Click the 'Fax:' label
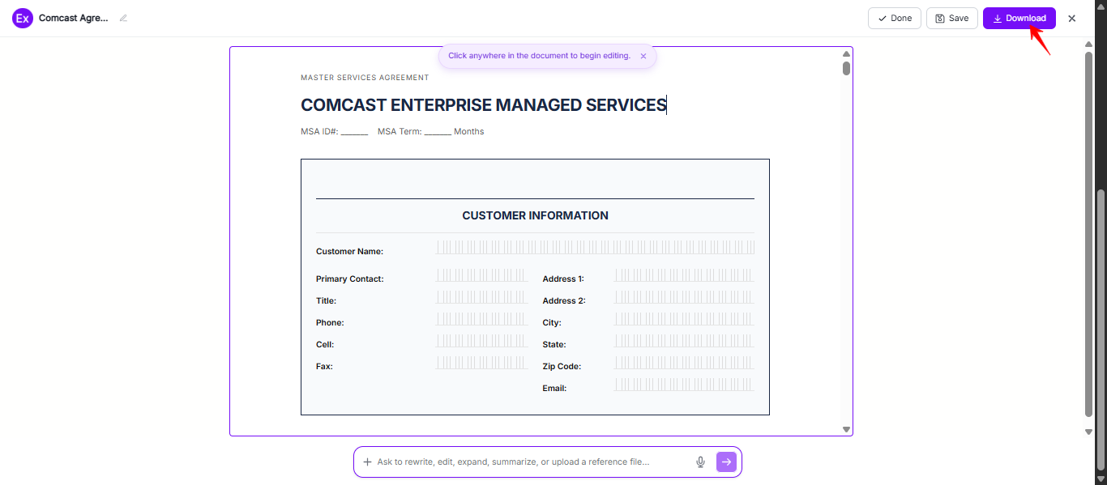Image resolution: width=1107 pixels, height=485 pixels. point(324,367)
